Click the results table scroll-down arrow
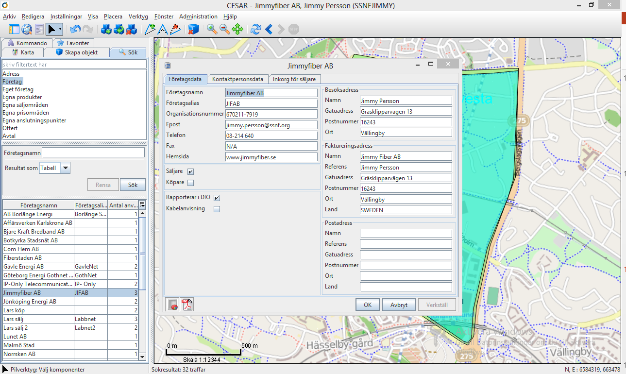This screenshot has width=626, height=374. point(142,357)
